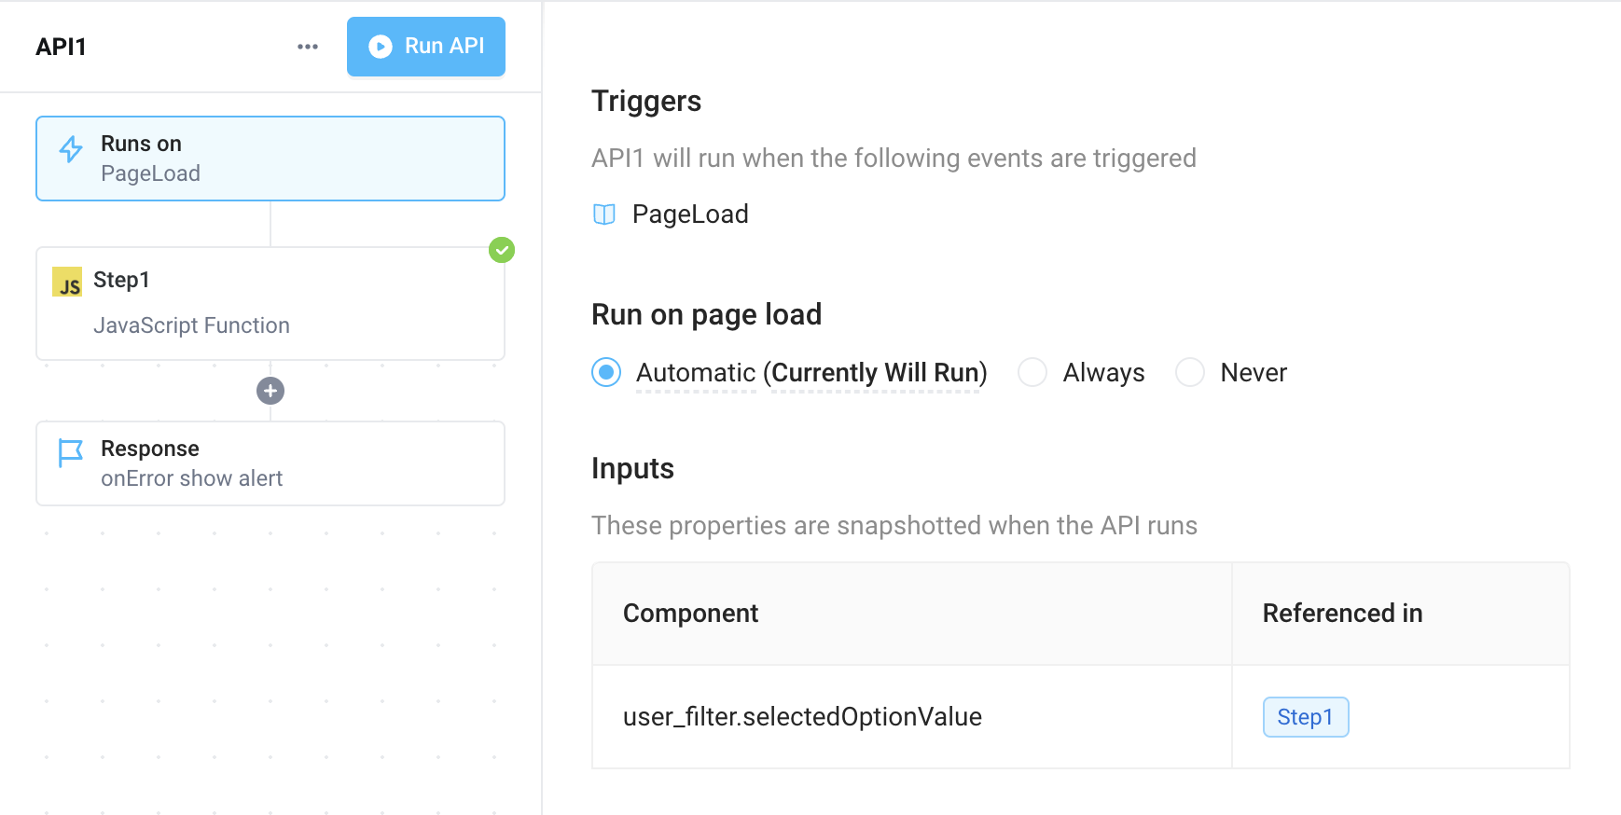The image size is (1621, 815).
Task: Click the Referenced in column header
Action: pos(1343,613)
